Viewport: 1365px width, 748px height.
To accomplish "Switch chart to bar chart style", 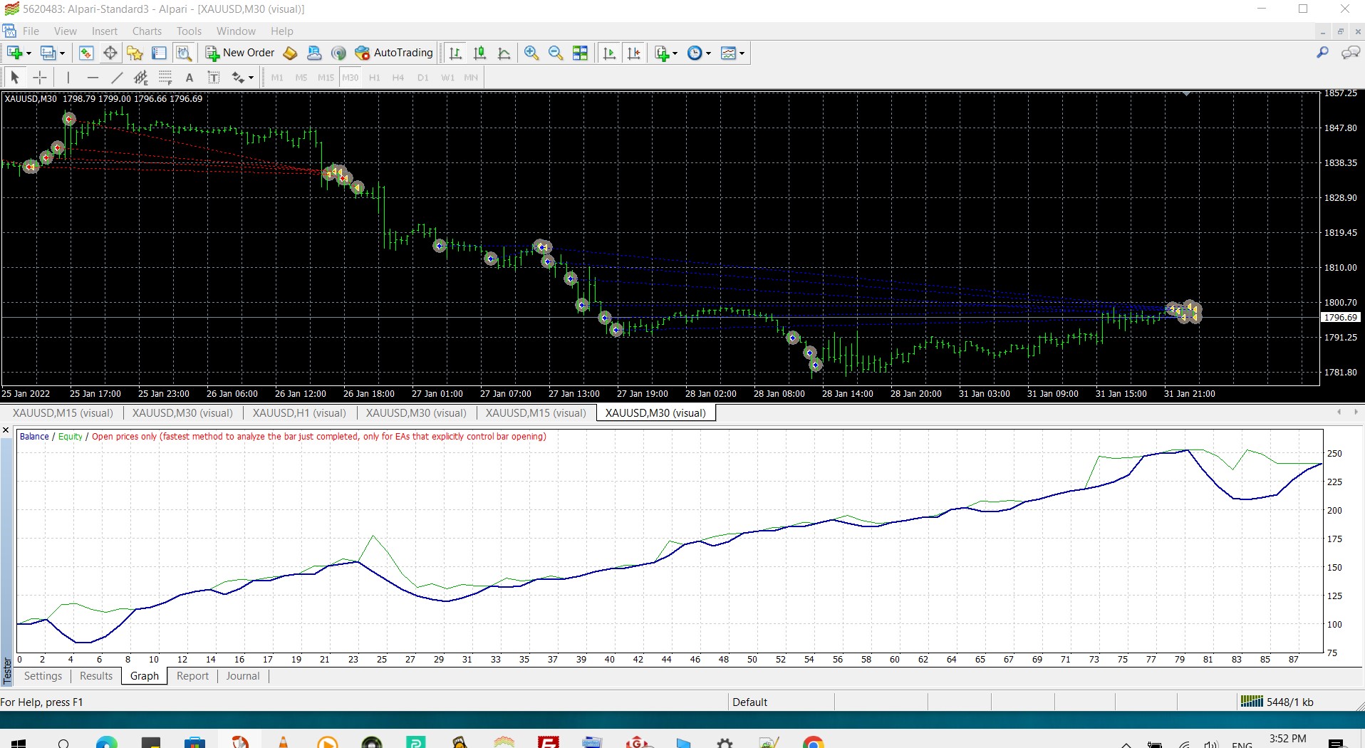I will coord(456,53).
